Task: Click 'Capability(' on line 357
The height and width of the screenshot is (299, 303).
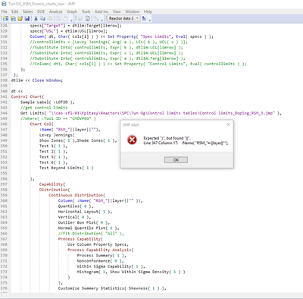Action: coord(52,184)
